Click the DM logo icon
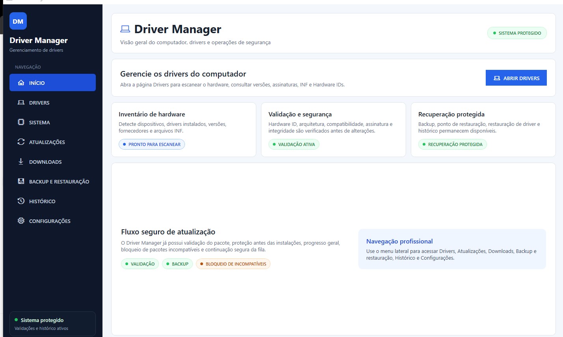Viewport: 563px width, 337px height. point(18,21)
